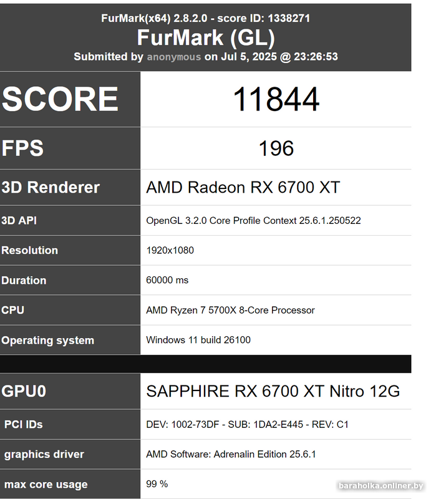Image resolution: width=436 pixels, height=499 pixels.
Task: Select SAPPHIRE RX 6700 XT Nitro 12G
Action: 273,391
